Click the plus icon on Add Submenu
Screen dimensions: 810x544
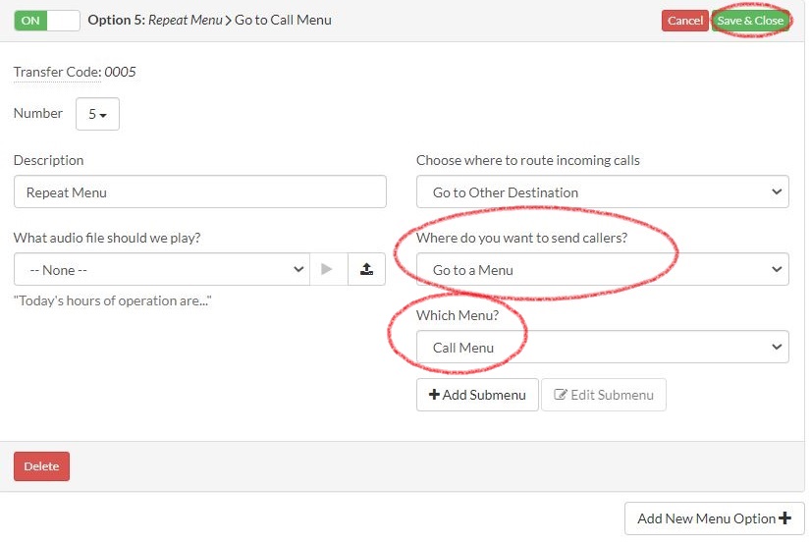click(434, 396)
